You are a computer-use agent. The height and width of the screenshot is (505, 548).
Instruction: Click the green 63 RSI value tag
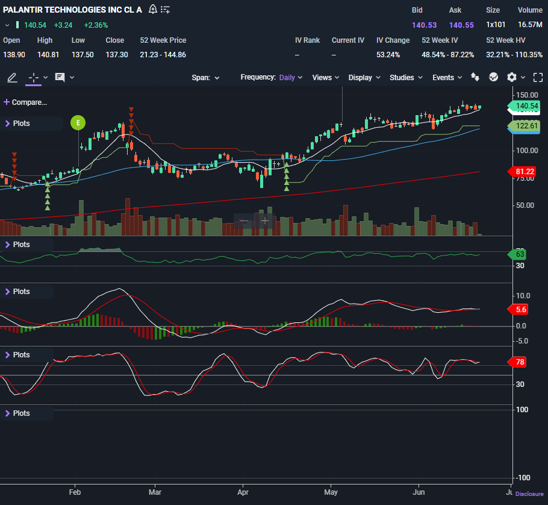(x=518, y=254)
